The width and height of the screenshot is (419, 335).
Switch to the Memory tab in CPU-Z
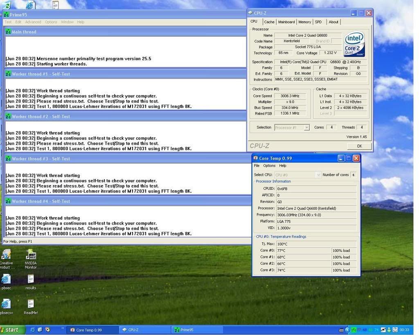click(x=304, y=22)
